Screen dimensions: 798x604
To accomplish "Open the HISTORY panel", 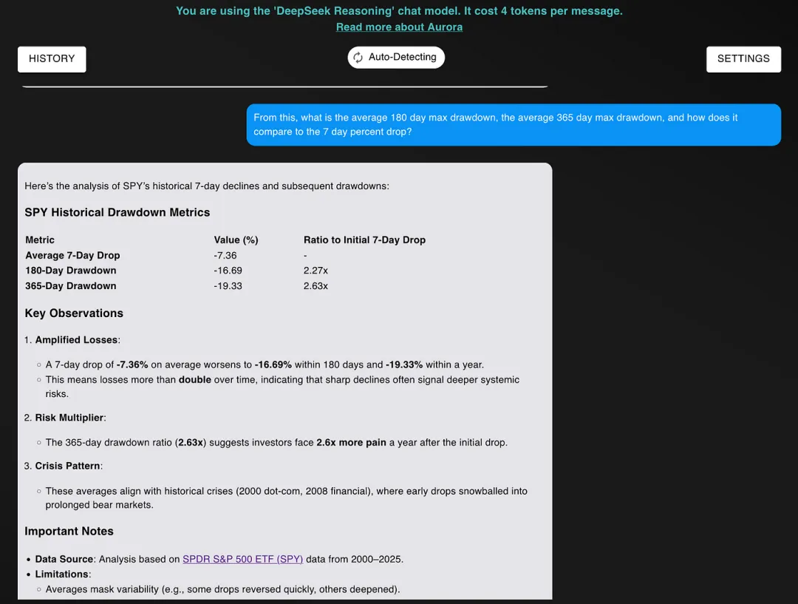I will click(52, 59).
